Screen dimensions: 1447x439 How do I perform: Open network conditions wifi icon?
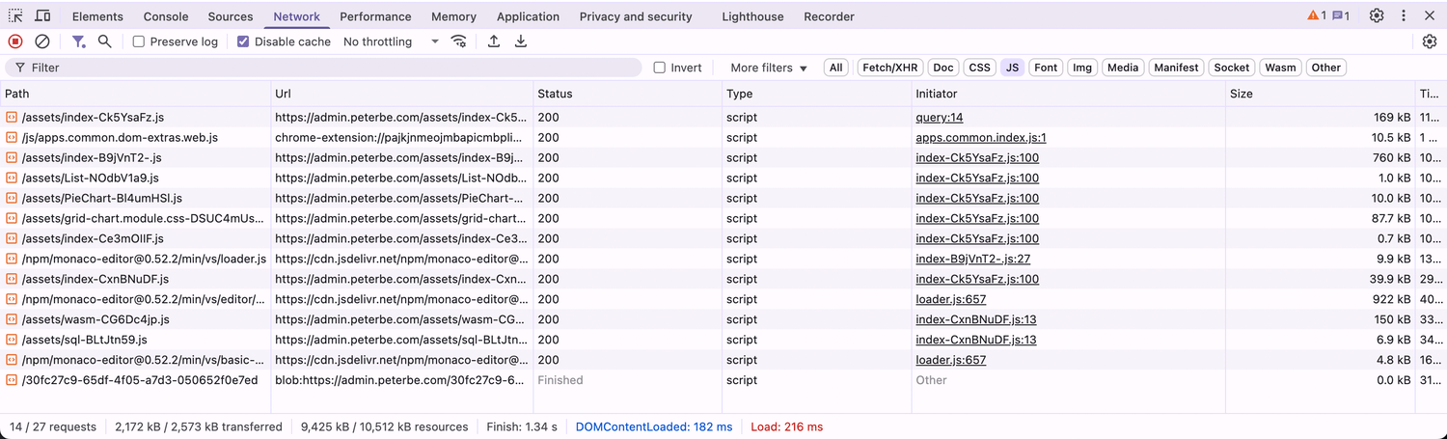[459, 41]
